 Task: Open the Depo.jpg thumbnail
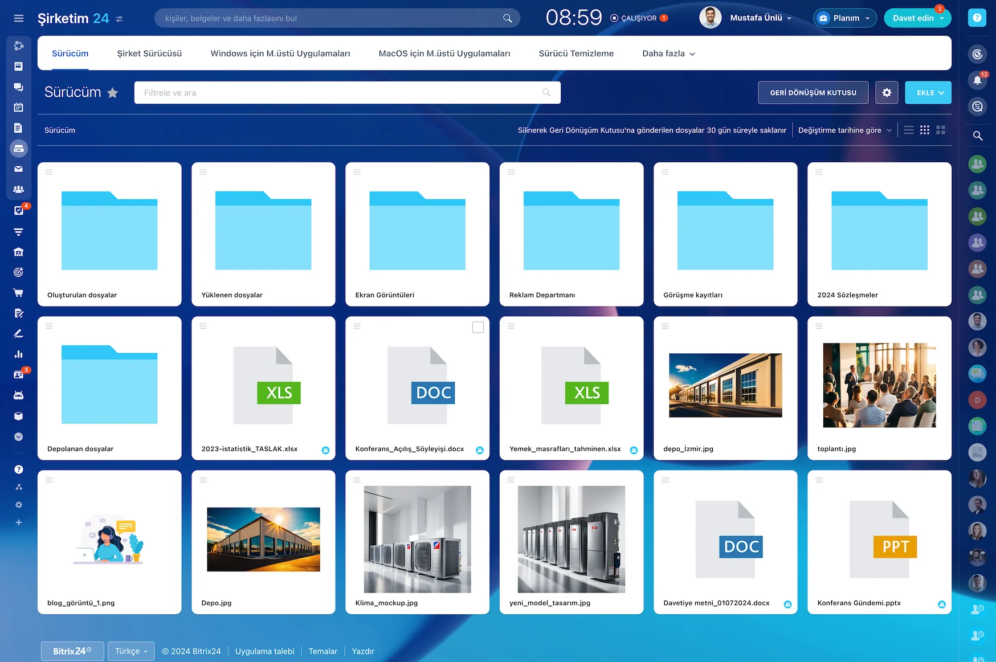point(263,540)
